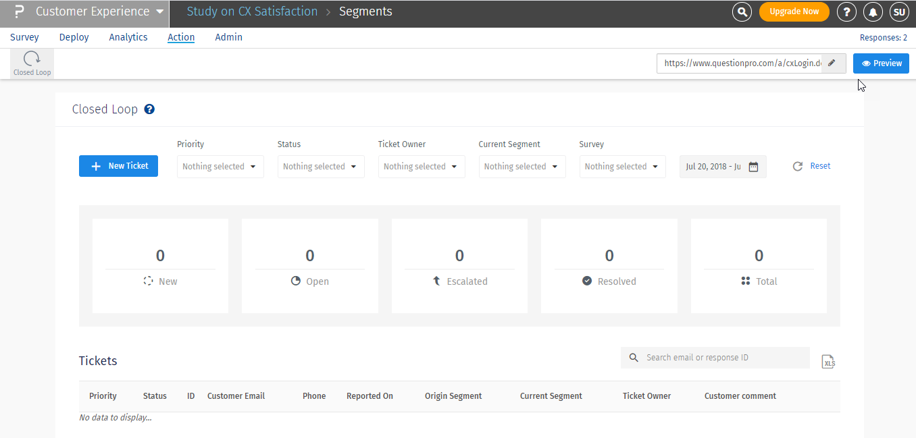
Task: Export tickets to XLS file
Action: tap(828, 362)
